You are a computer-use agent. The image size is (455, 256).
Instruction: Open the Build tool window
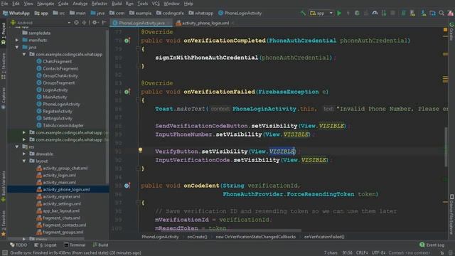(100, 245)
